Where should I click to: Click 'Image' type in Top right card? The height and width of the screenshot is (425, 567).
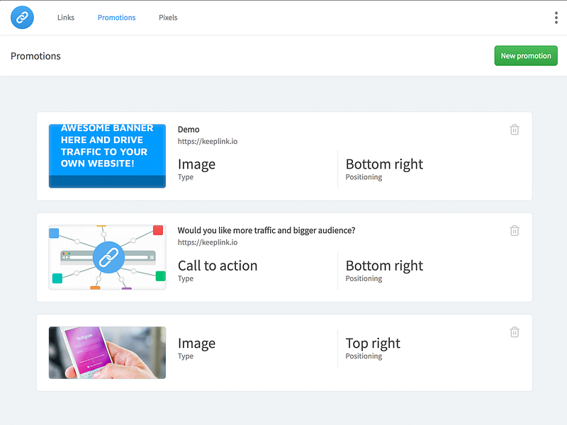(x=196, y=344)
